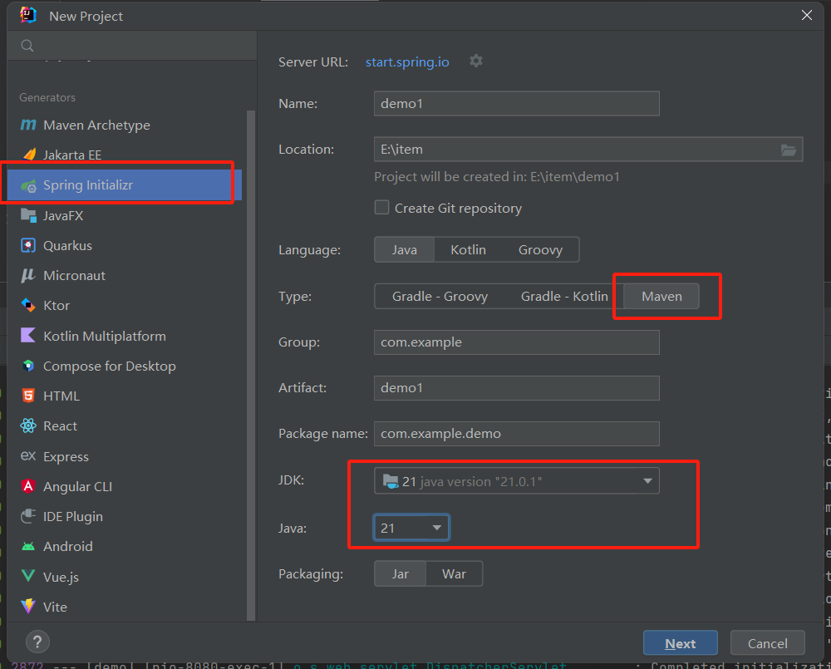Image resolution: width=831 pixels, height=669 pixels.
Task: Click the Android robot icon
Action: pos(28,547)
